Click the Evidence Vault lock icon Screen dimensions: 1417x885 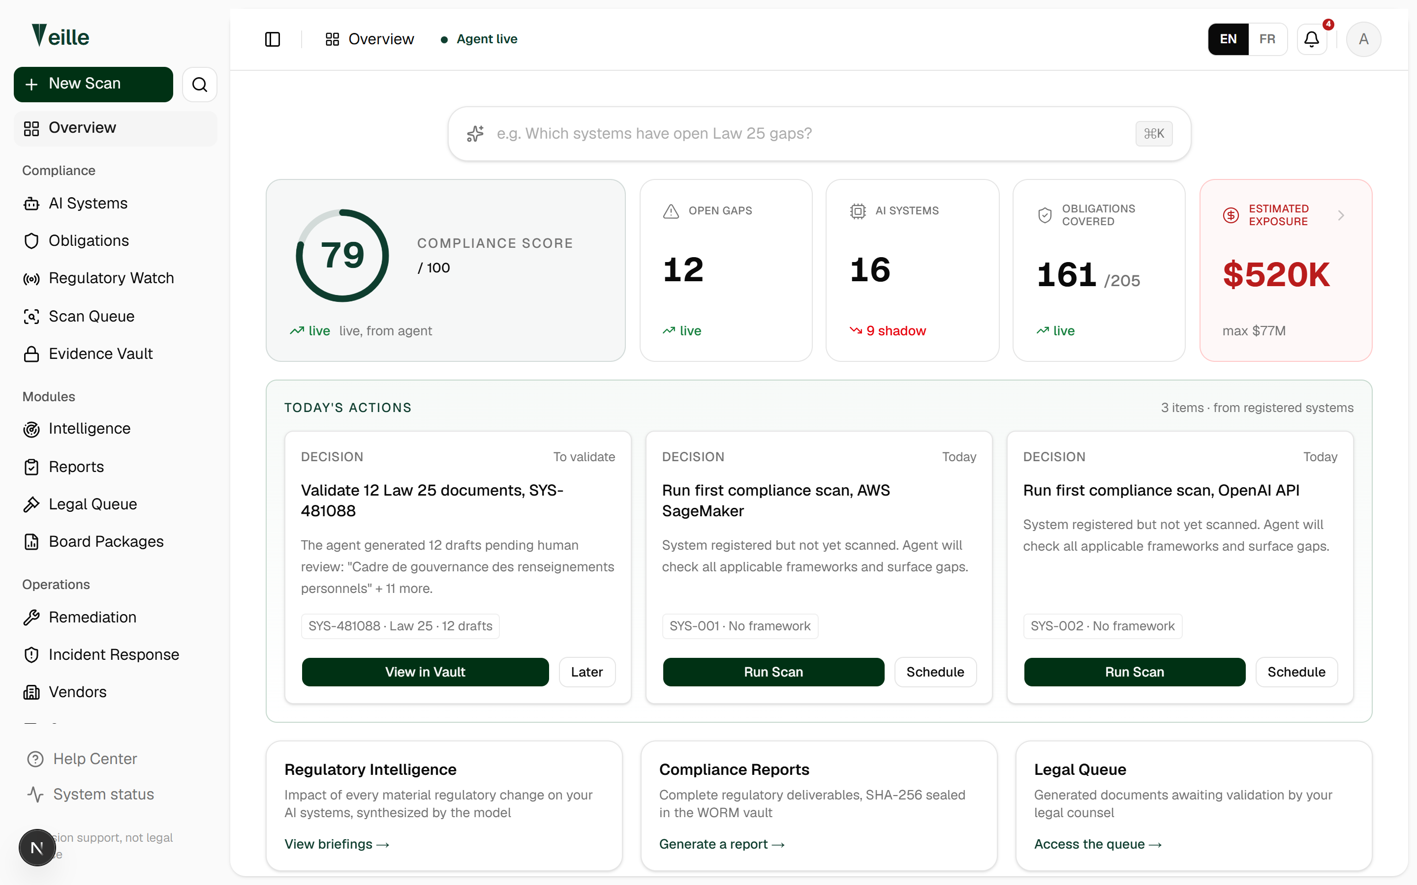tap(31, 354)
